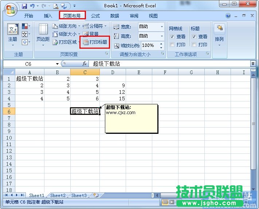Open Excel Help question mark
Image resolution: width=259 pixels, height=209 pixels.
click(x=228, y=16)
